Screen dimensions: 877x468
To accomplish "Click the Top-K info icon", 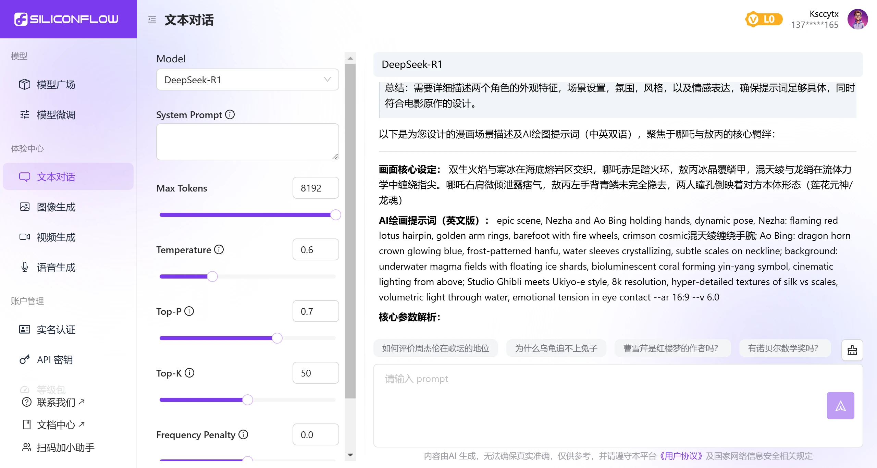I will (x=190, y=373).
